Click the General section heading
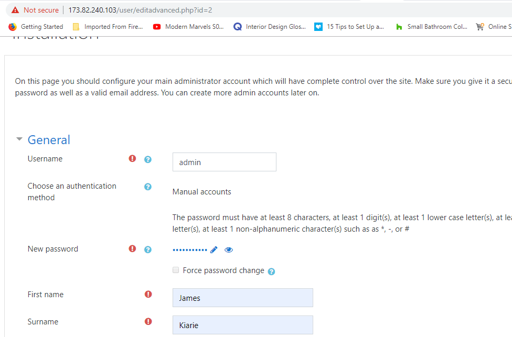Image resolution: width=512 pixels, height=337 pixels. click(x=49, y=140)
